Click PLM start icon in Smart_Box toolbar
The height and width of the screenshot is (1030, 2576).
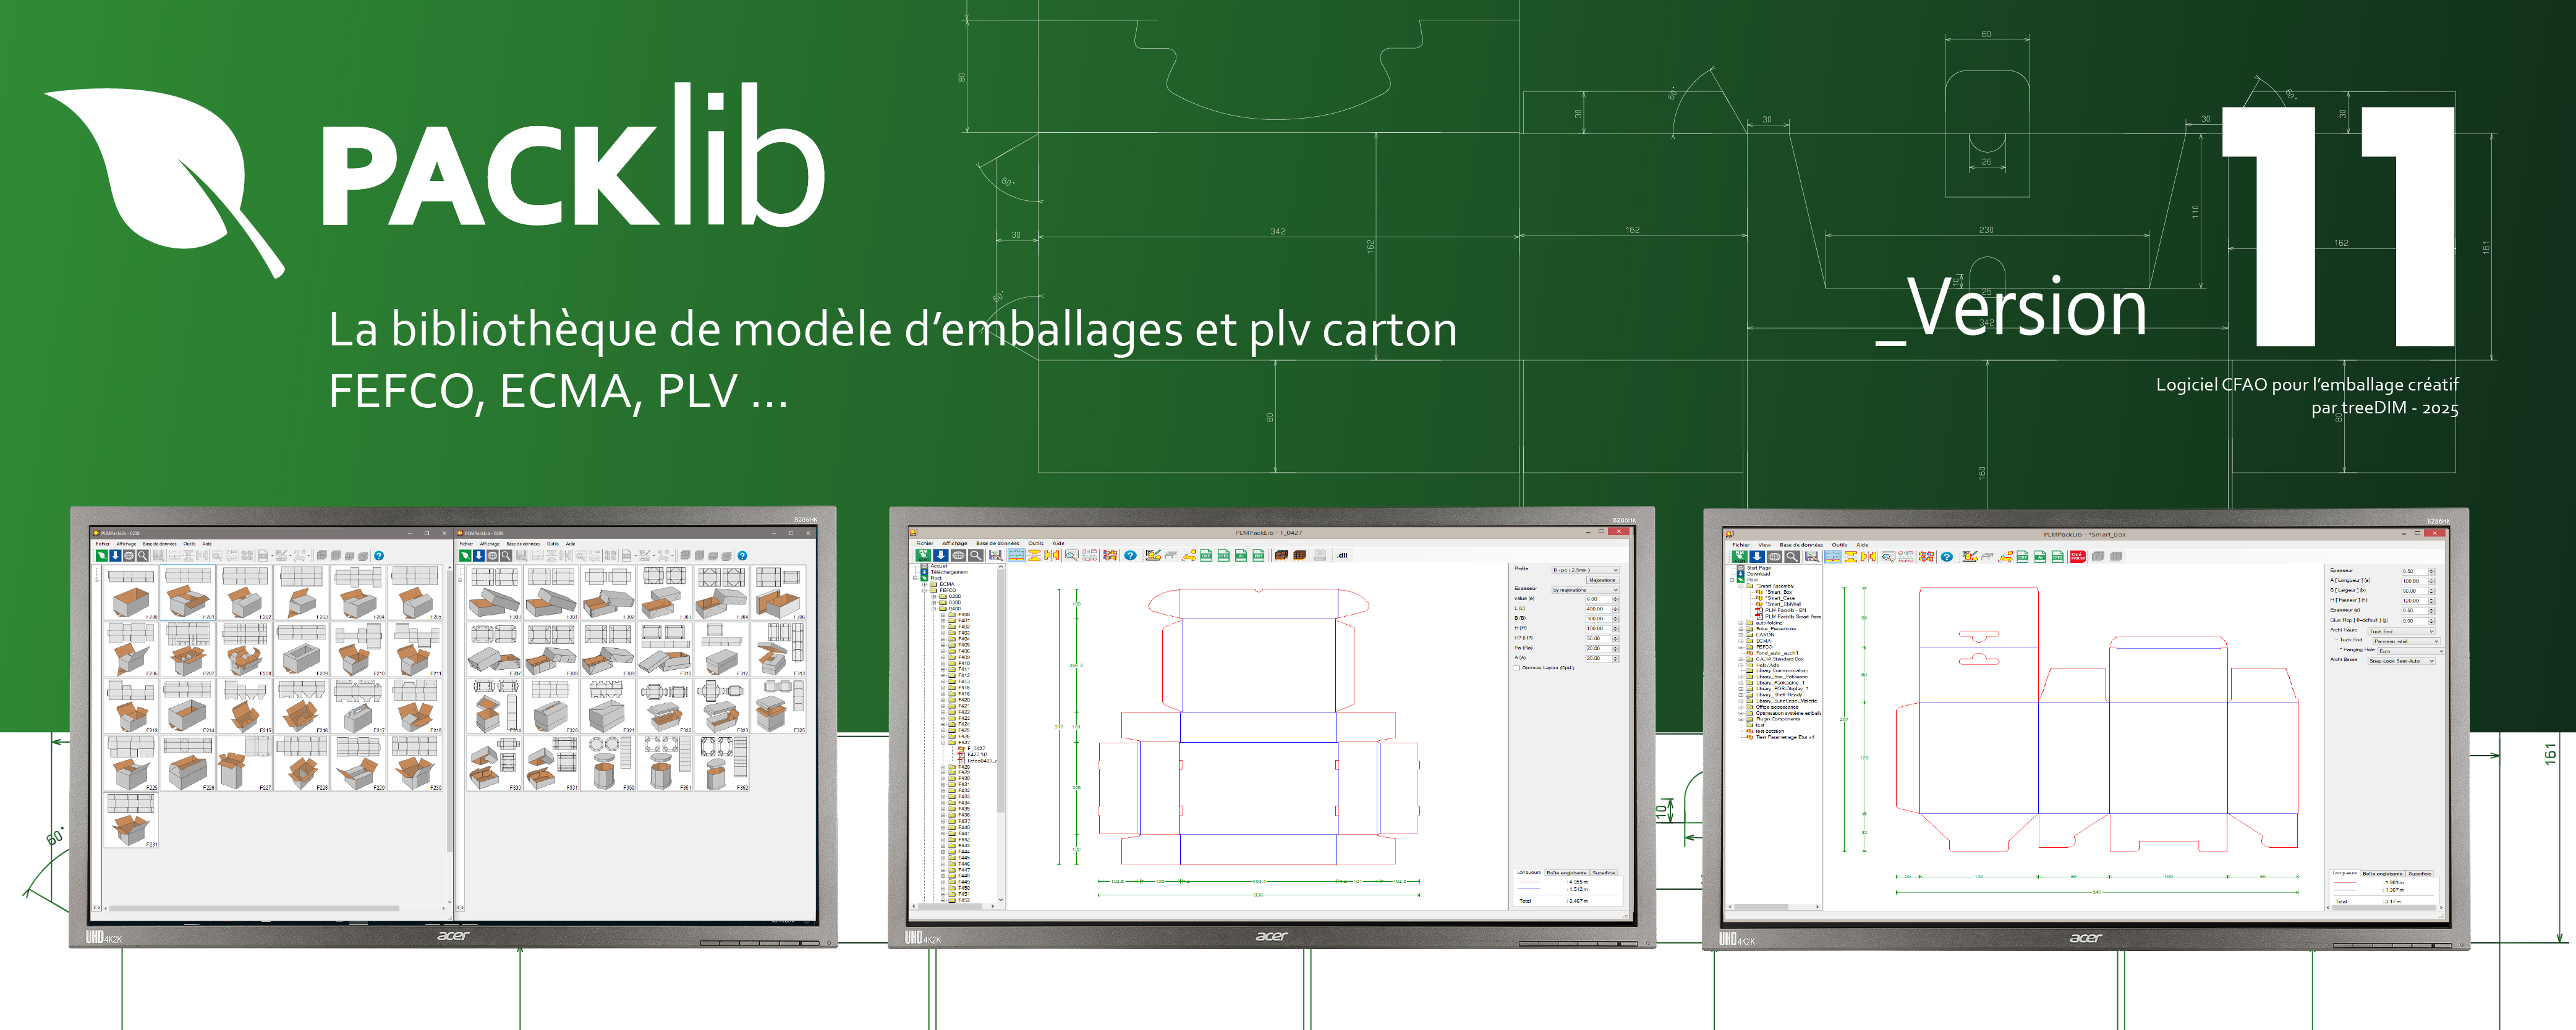(x=1740, y=557)
